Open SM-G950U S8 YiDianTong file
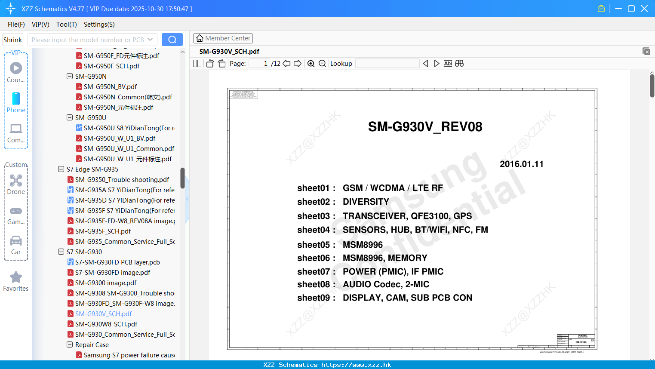The width and height of the screenshot is (655, 369). 125,128
